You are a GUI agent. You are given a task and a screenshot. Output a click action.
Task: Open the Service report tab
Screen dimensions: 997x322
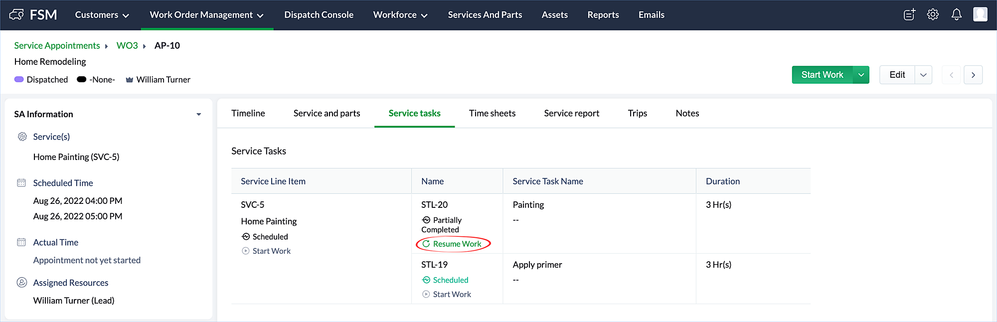pyautogui.click(x=571, y=113)
